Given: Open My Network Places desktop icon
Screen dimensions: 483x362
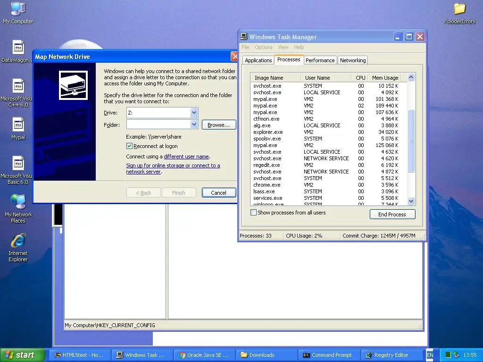Looking at the screenshot, I should coord(18,209).
